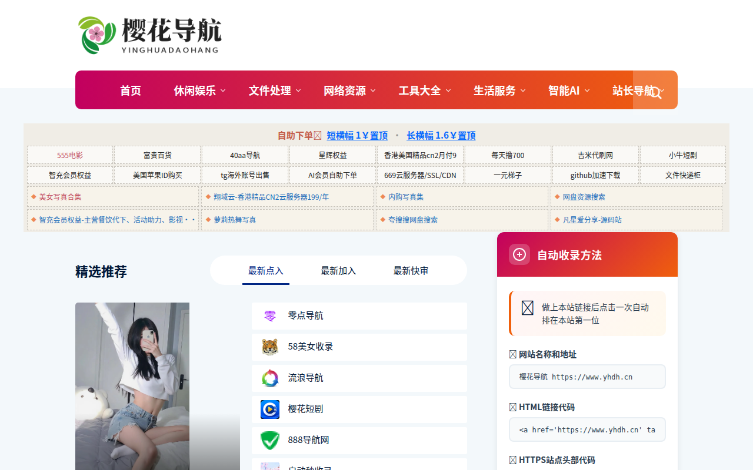Open the 888导航网 list entry
The width and height of the screenshot is (753, 470).
[359, 441]
